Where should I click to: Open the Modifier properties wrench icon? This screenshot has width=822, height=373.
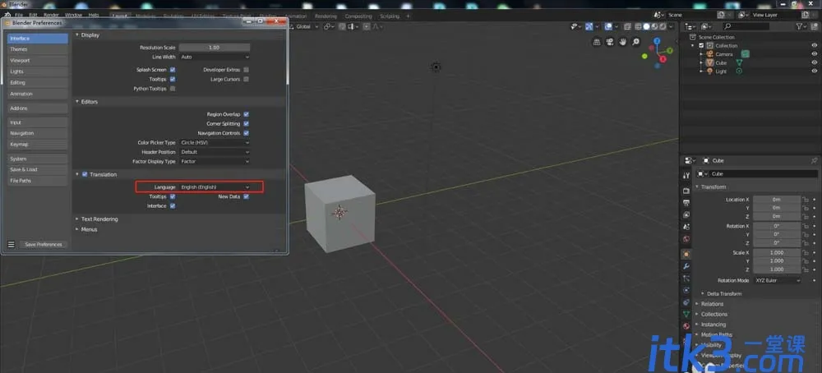pos(686,266)
